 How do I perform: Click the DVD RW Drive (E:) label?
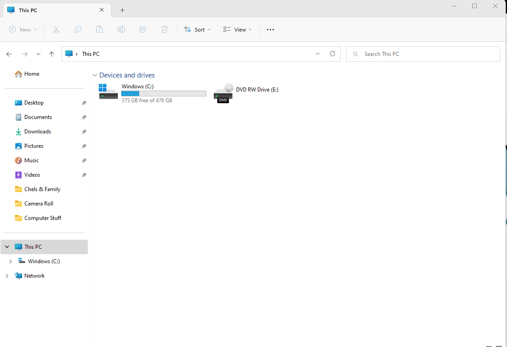[x=257, y=90]
